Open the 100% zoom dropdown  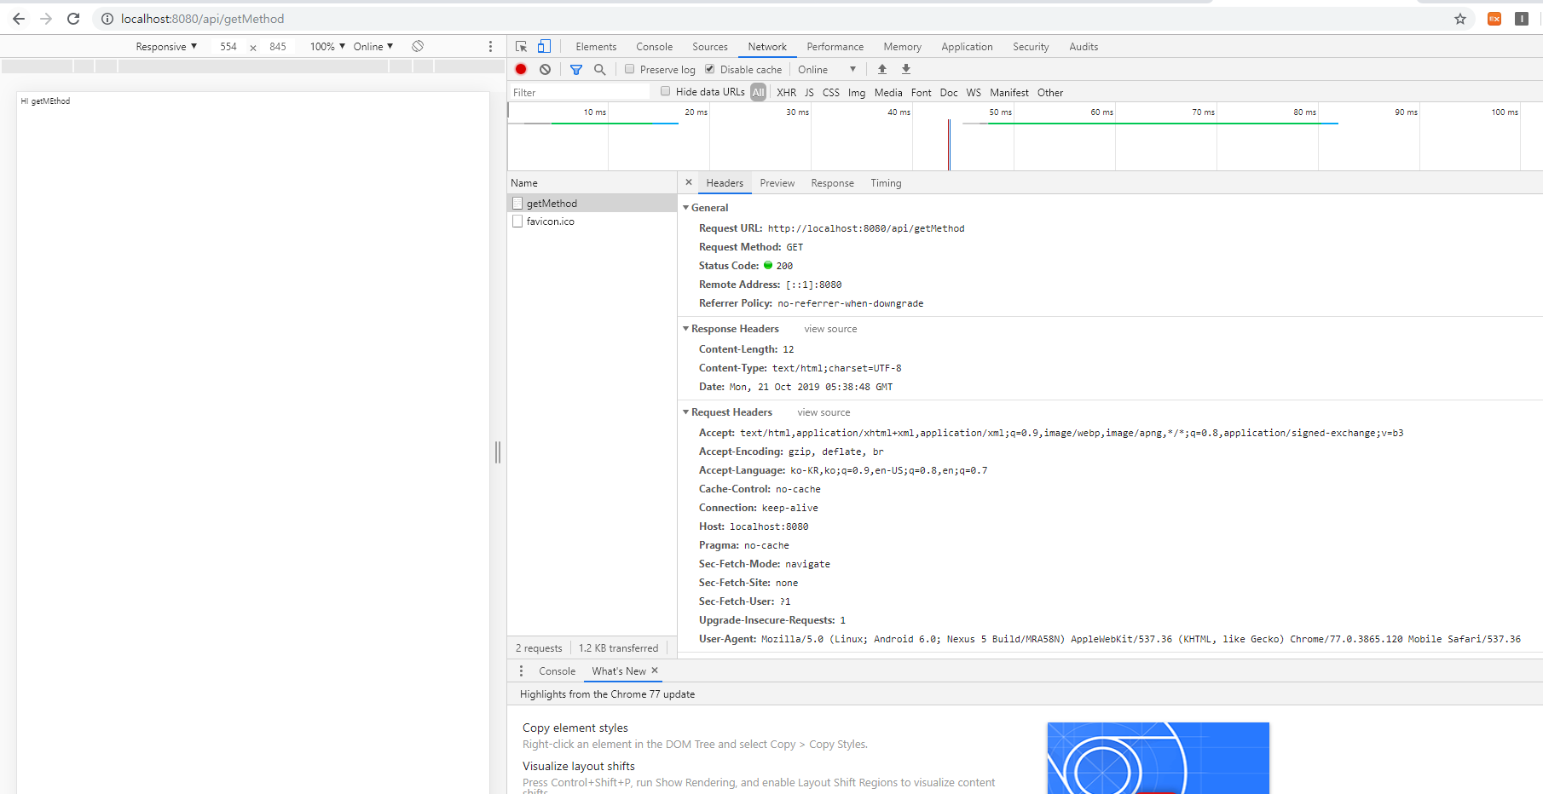327,47
